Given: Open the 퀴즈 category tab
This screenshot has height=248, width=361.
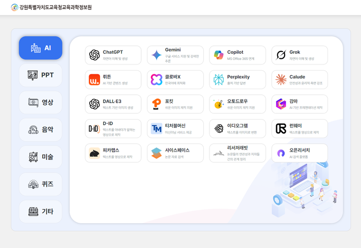Looking at the screenshot, I should click(x=41, y=184).
